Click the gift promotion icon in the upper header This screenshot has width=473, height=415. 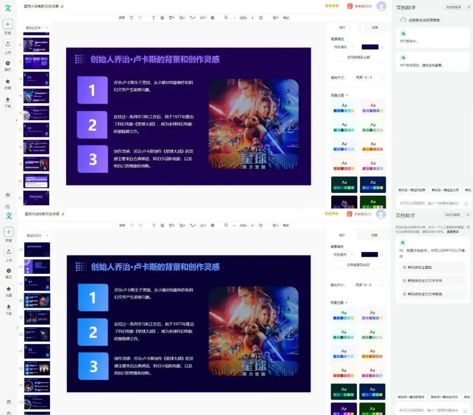[x=349, y=6]
